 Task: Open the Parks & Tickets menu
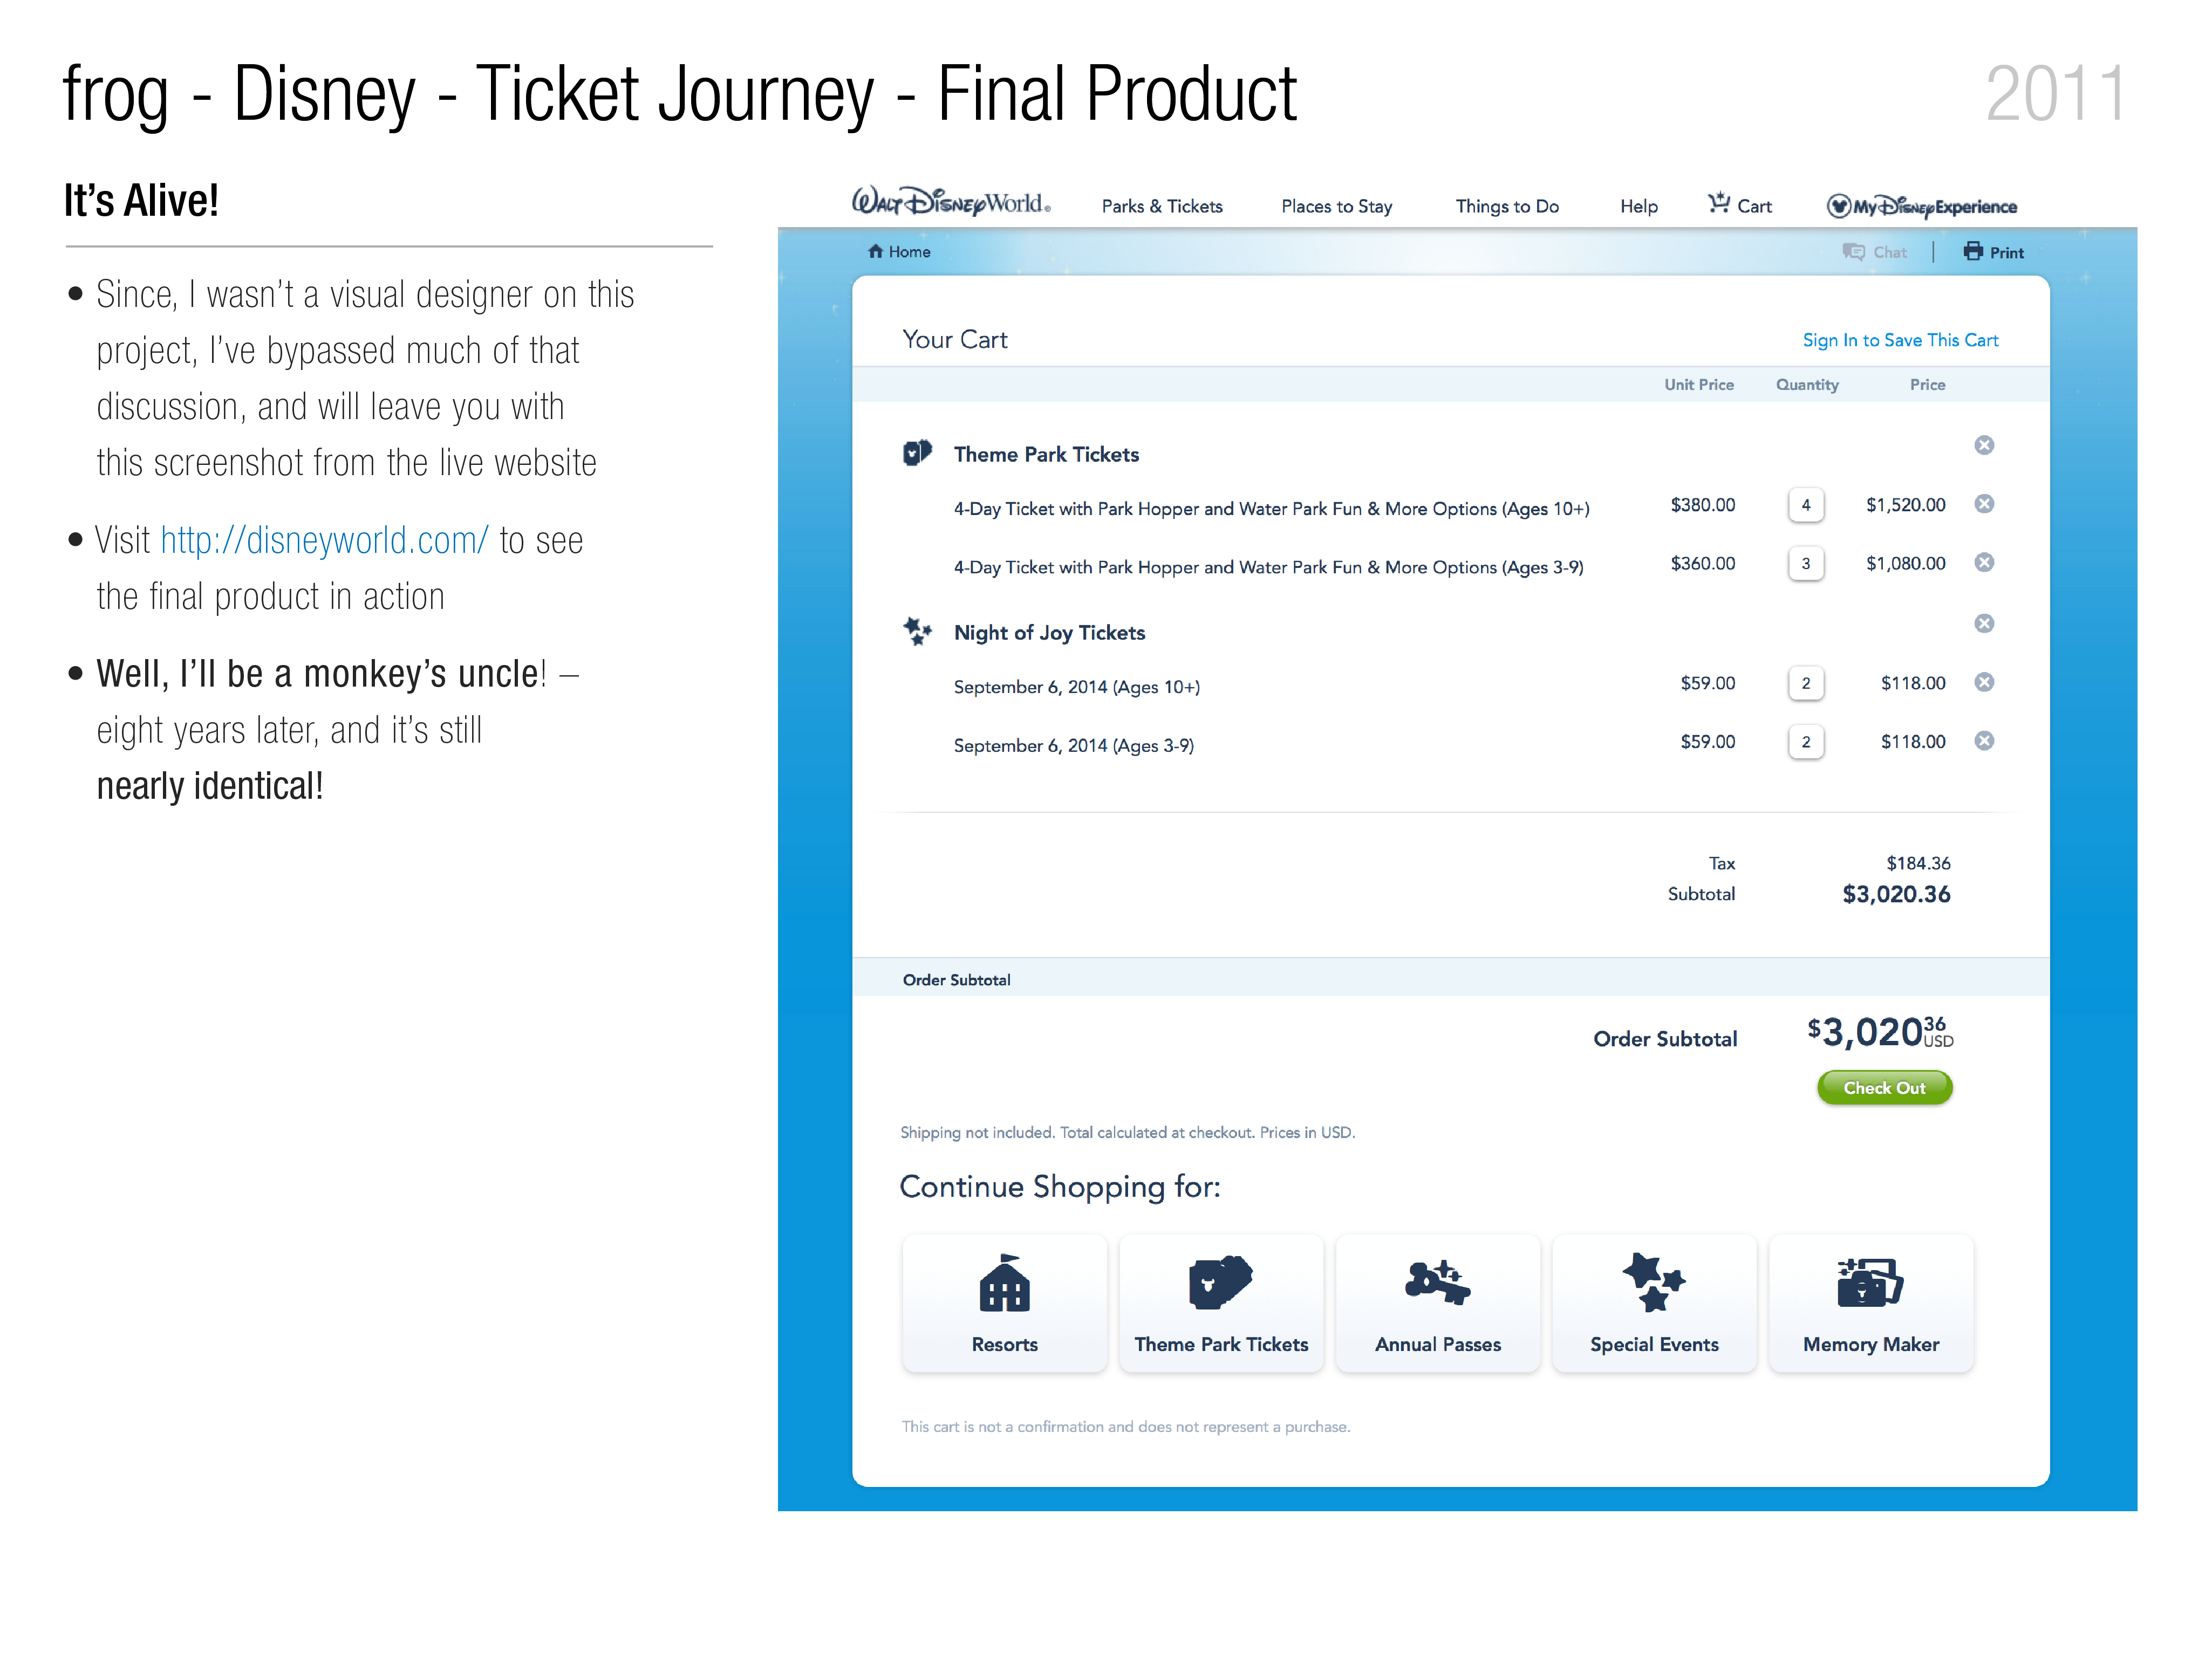(1162, 206)
